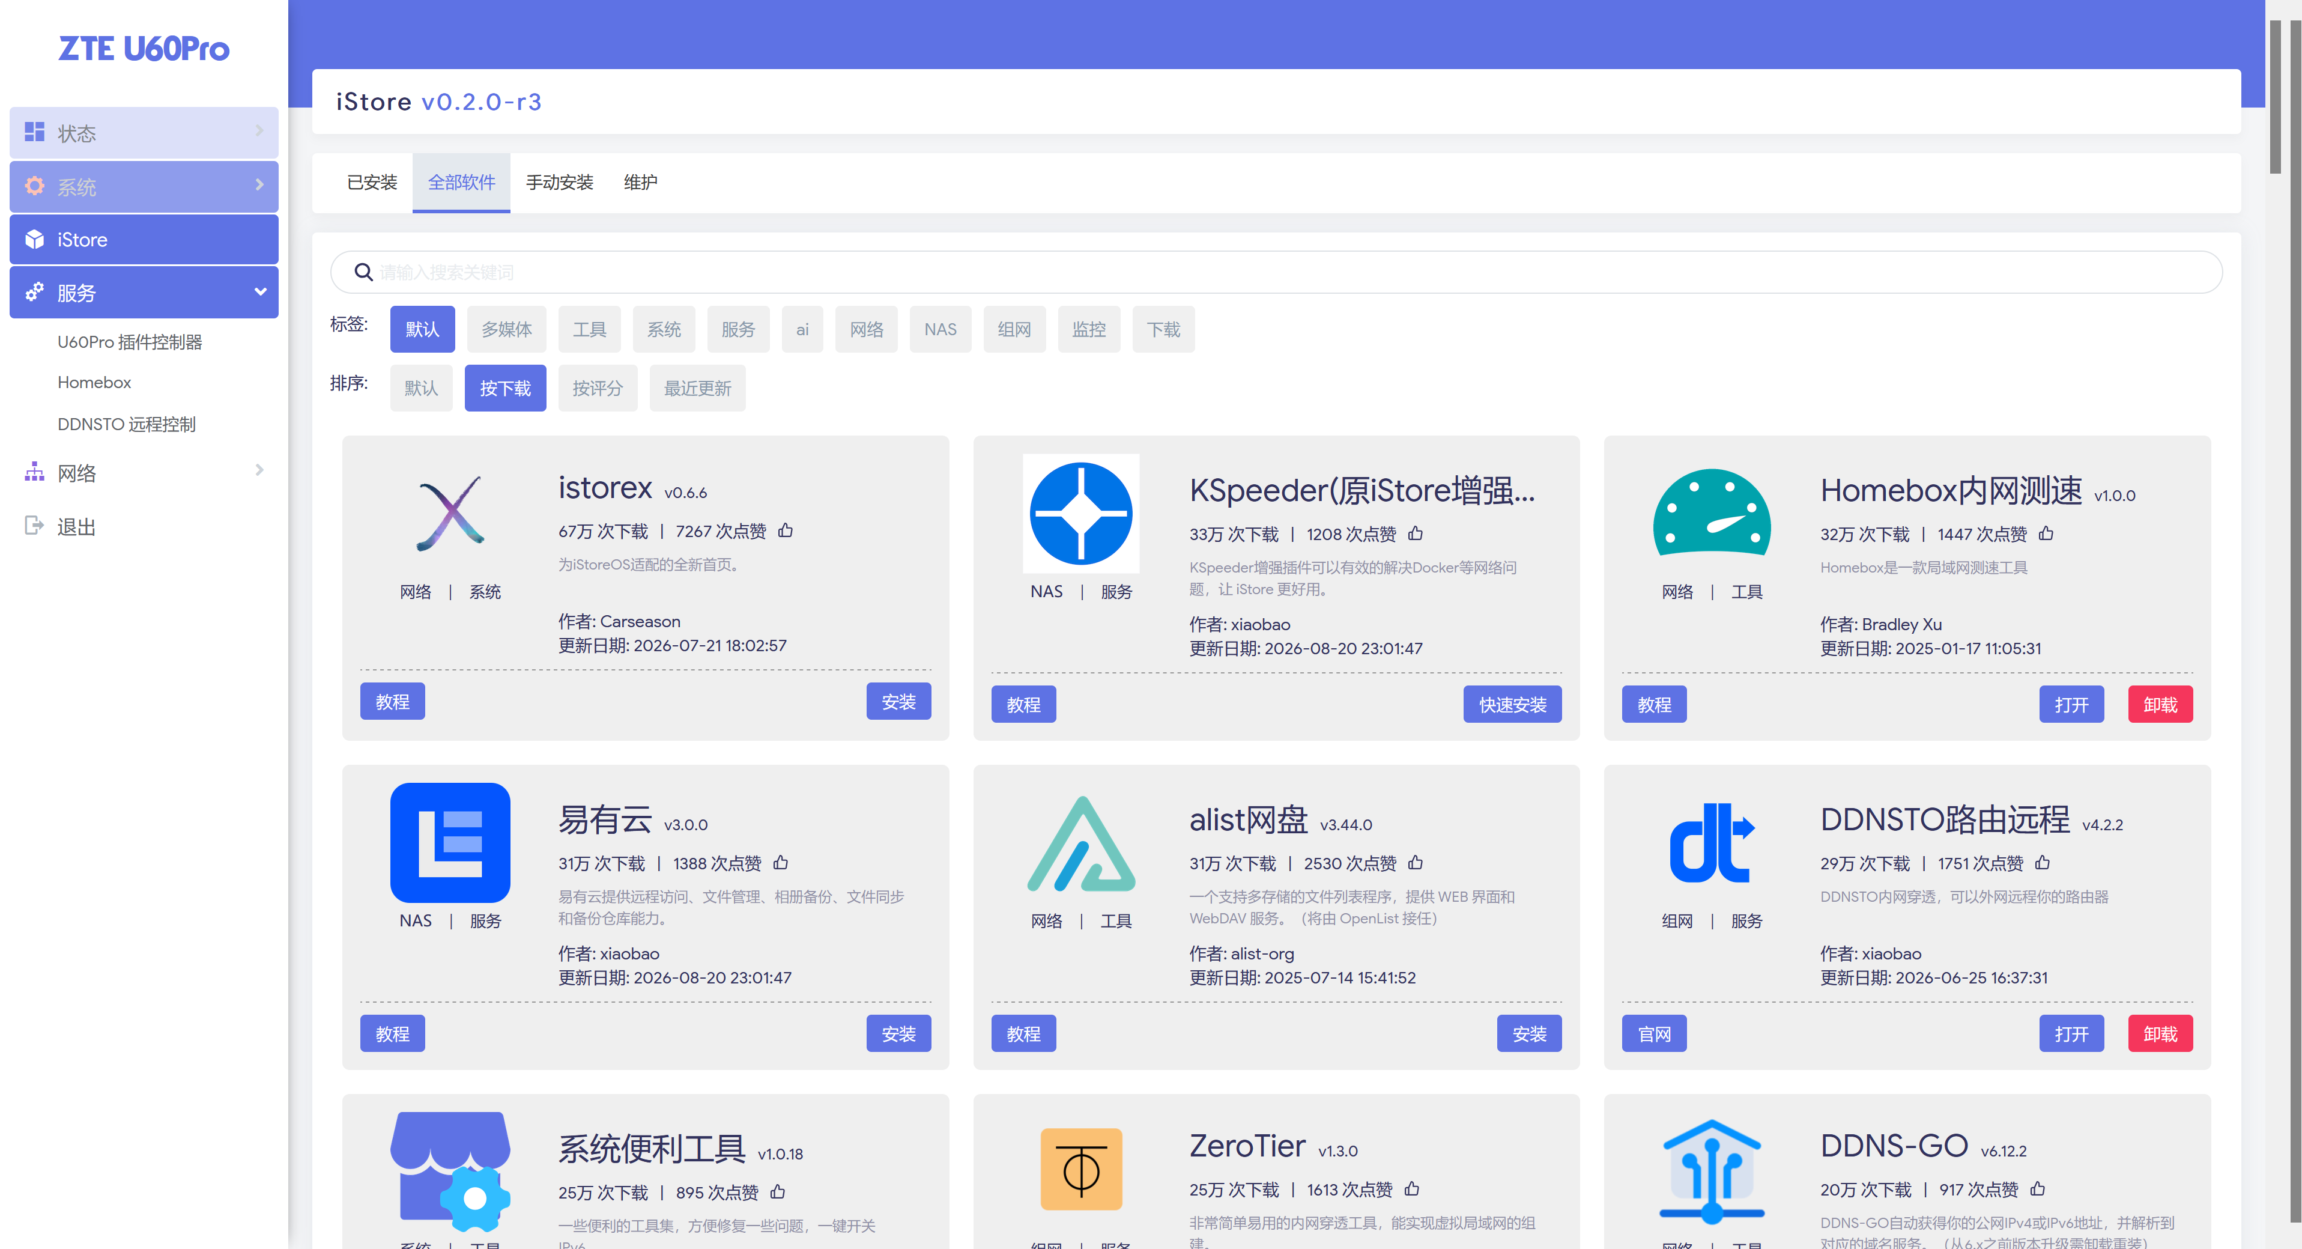Like istorex with the thumbs-up icon
Image resolution: width=2302 pixels, height=1249 pixels.
coord(786,531)
